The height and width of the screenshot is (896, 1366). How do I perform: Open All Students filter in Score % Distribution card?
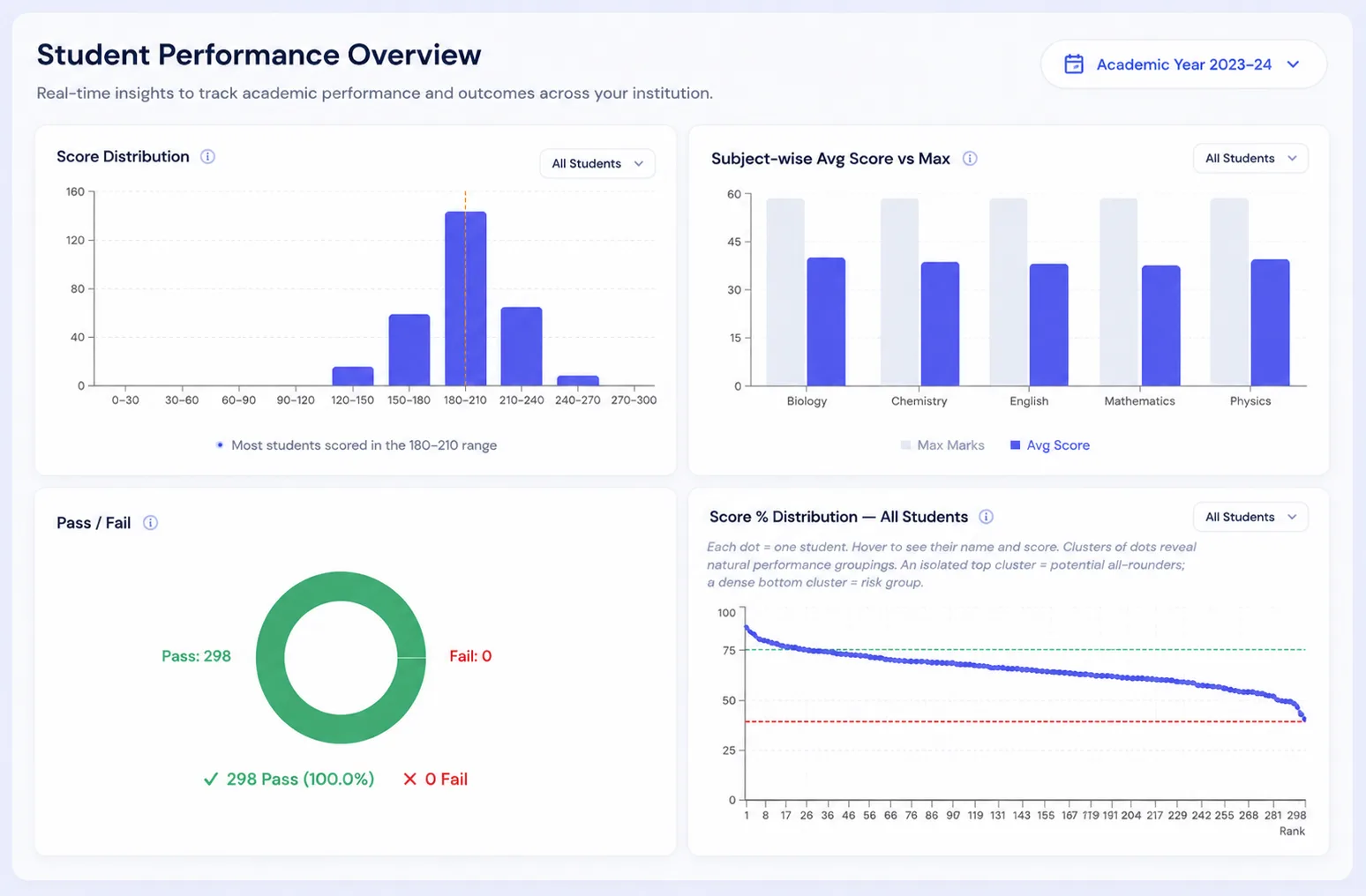click(1250, 517)
